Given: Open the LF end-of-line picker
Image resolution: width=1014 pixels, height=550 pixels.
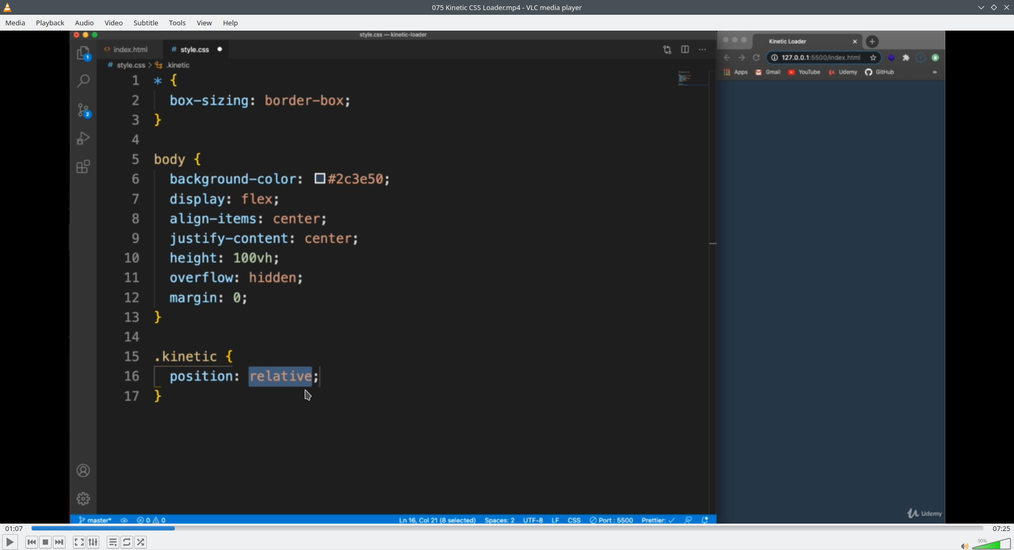Looking at the screenshot, I should [555, 520].
